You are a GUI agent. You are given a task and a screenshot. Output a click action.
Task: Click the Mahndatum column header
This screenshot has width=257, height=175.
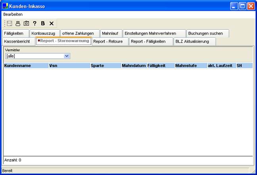pyautogui.click(x=134, y=65)
